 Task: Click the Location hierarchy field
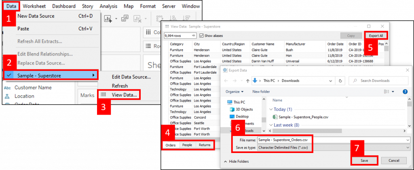point(24,96)
